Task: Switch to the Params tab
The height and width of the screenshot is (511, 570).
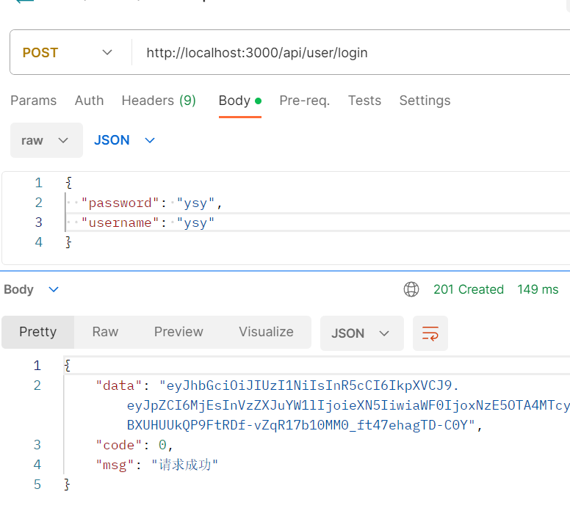Action: (x=34, y=101)
